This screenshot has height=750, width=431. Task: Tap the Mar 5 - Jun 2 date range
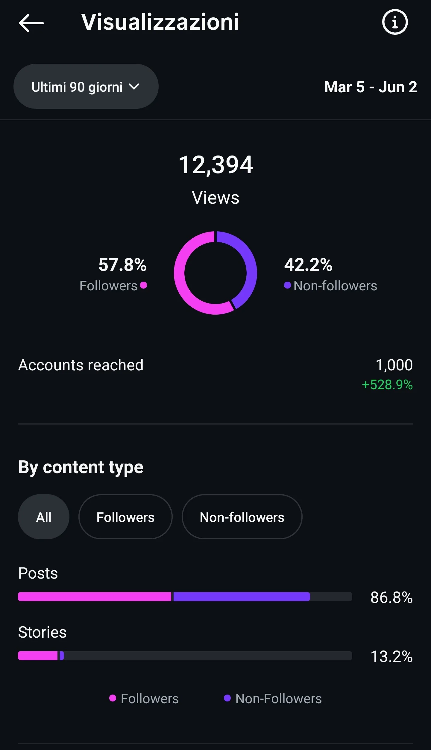tap(371, 87)
